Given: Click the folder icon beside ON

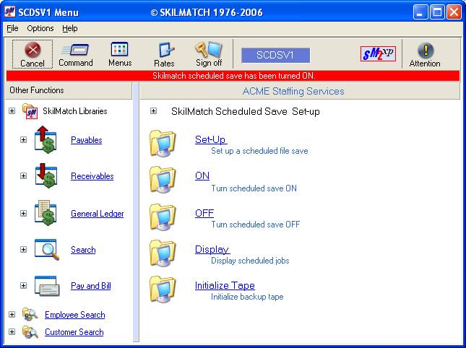Looking at the screenshot, I should 163,180.
